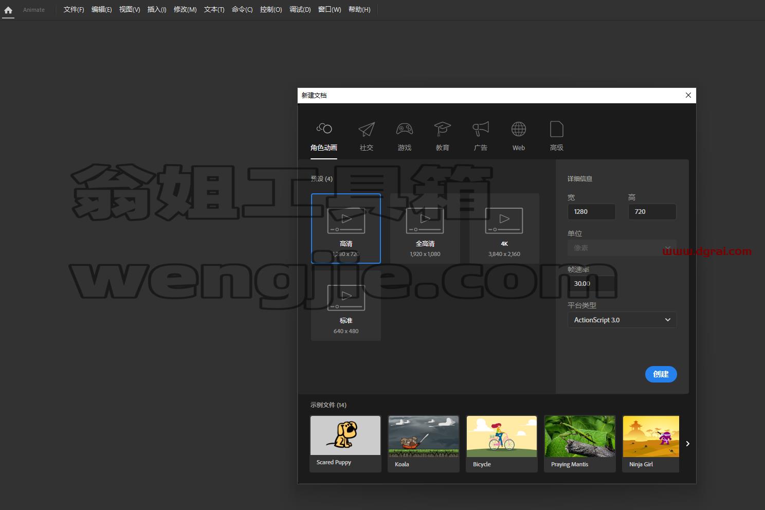
Task: Open the File (文件) menu
Action: (x=74, y=10)
